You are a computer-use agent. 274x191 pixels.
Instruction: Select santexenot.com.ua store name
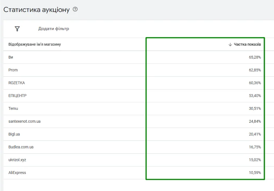(x=24, y=121)
